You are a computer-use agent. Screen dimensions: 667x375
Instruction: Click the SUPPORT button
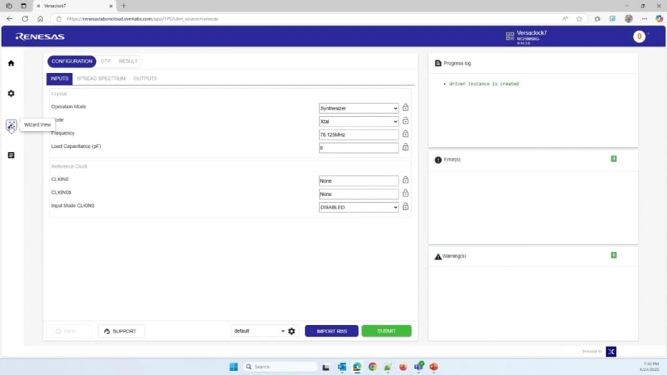[121, 331]
